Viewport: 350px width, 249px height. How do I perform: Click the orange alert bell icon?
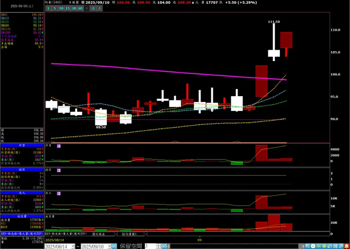(x=347, y=246)
